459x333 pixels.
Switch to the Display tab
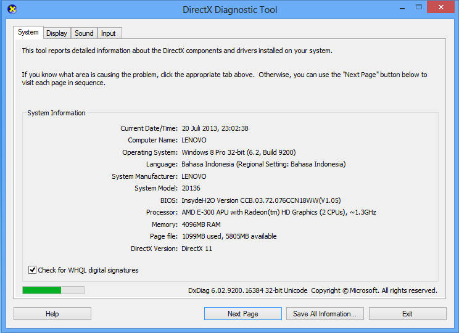pyautogui.click(x=57, y=33)
